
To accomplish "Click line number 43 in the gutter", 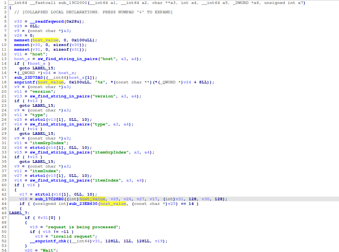I will click(x=4, y=199).
